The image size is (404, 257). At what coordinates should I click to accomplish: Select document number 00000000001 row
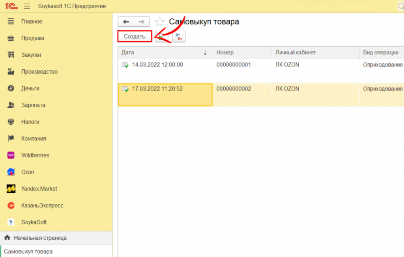tap(234, 65)
